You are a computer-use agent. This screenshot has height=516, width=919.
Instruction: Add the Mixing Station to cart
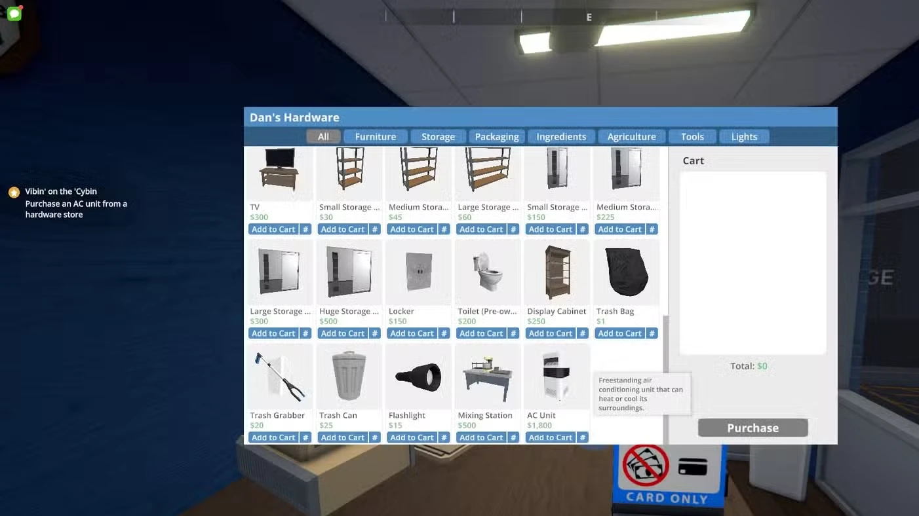tap(481, 437)
